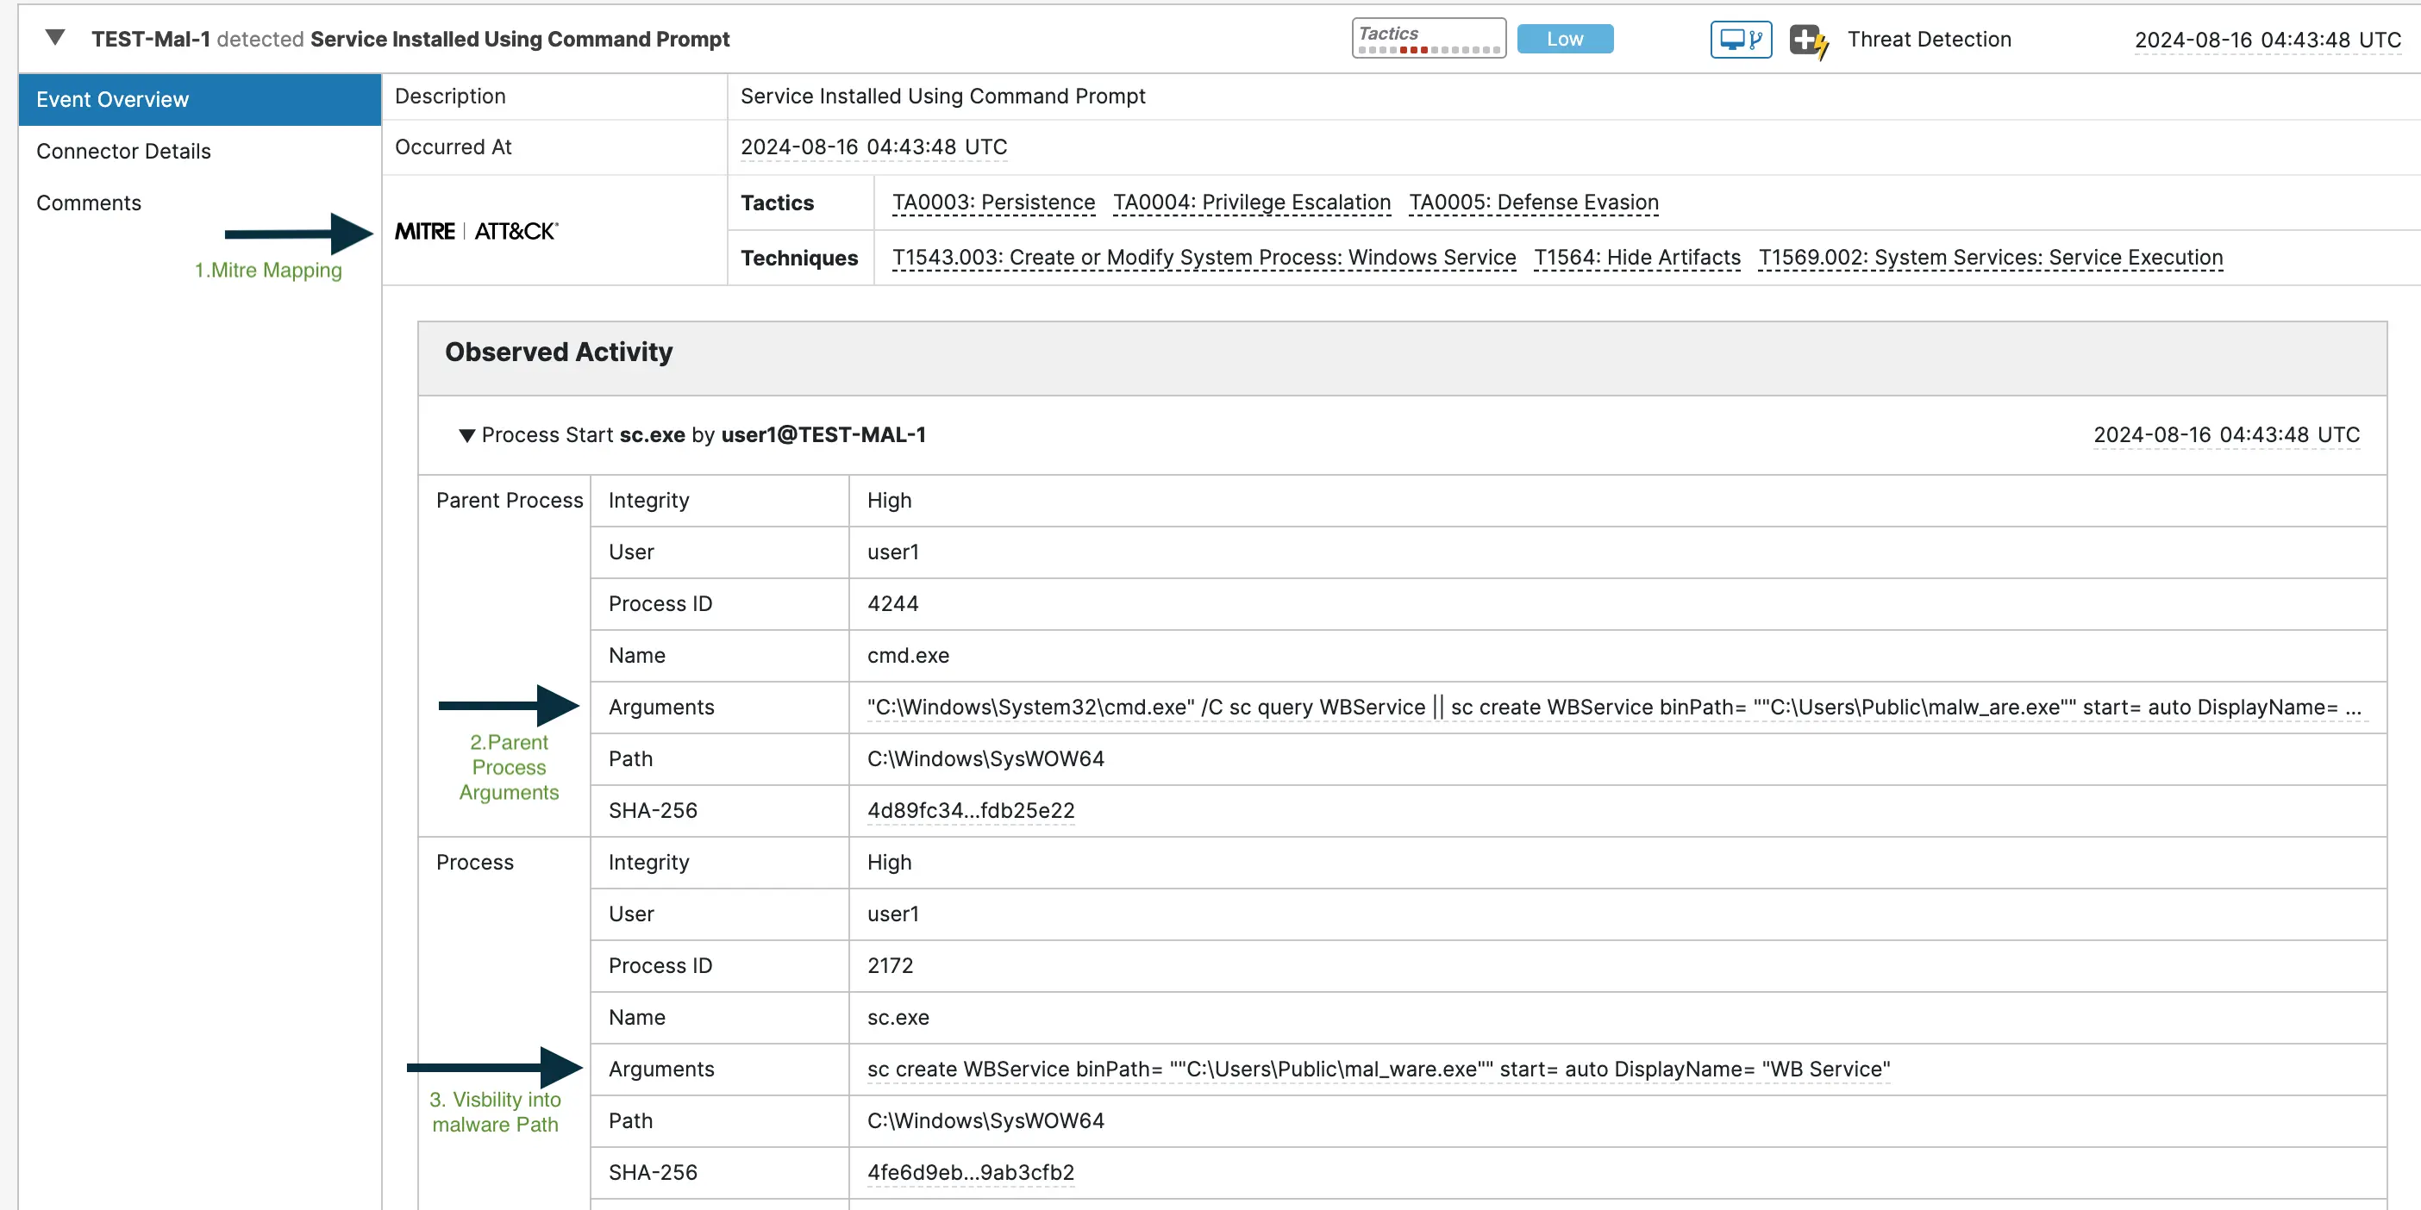Open the process tree monitor icon

[1740, 39]
